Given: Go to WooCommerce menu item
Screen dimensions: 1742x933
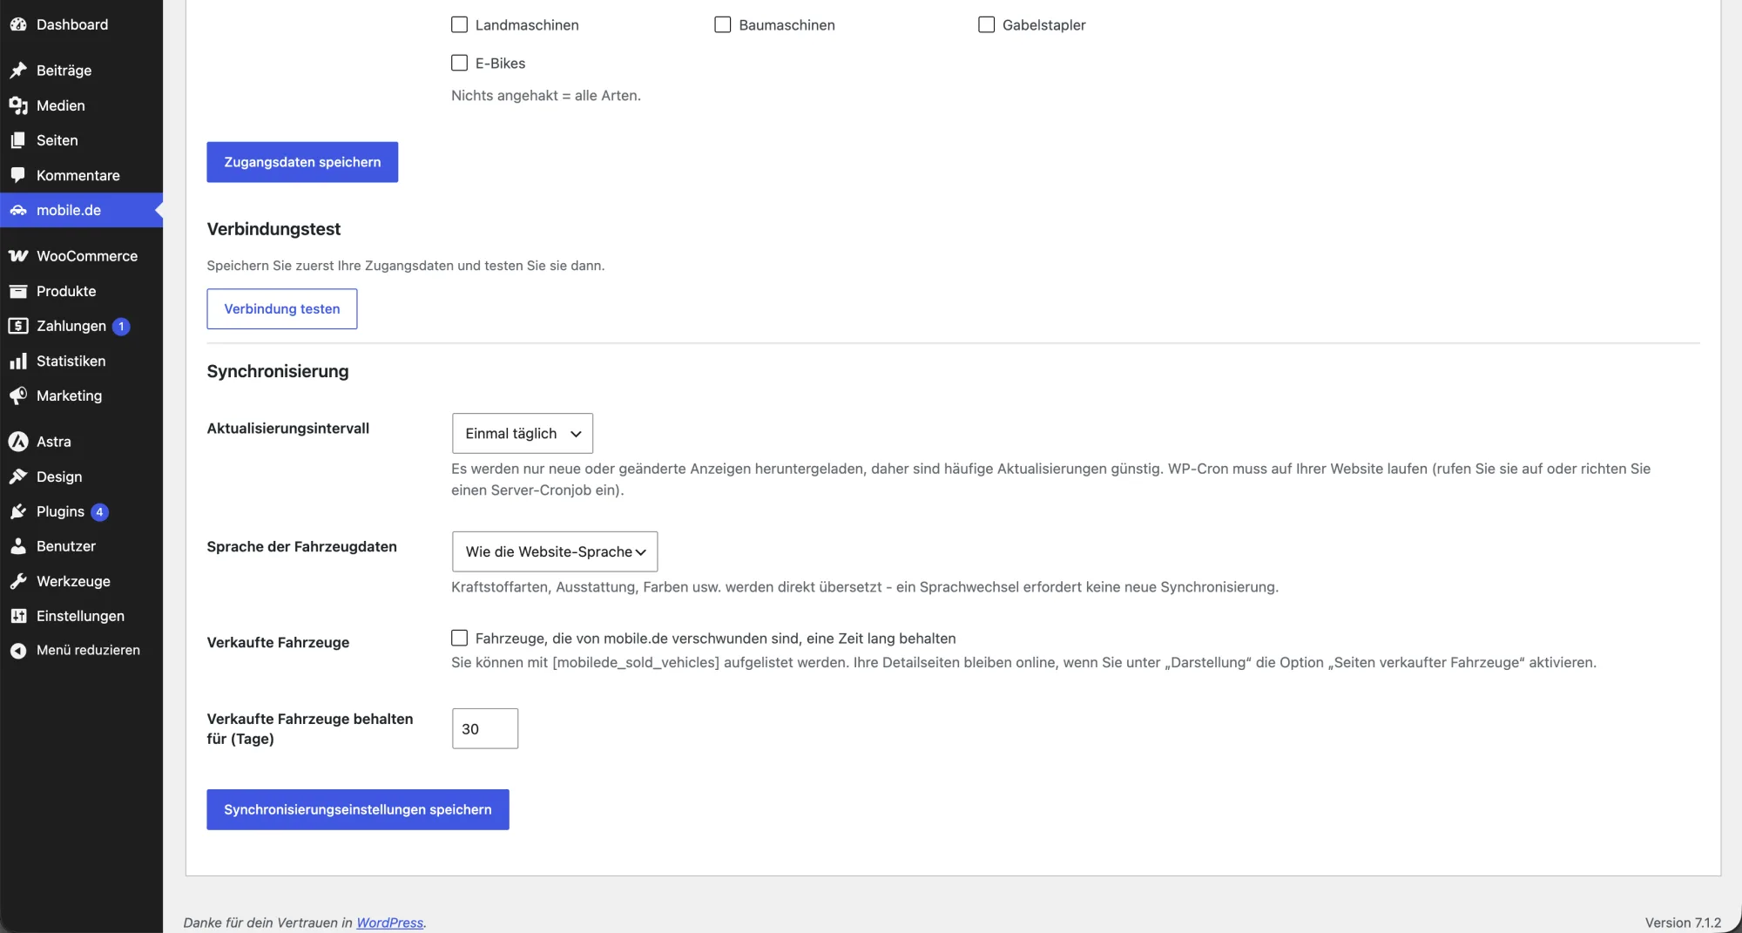Looking at the screenshot, I should tap(81, 256).
